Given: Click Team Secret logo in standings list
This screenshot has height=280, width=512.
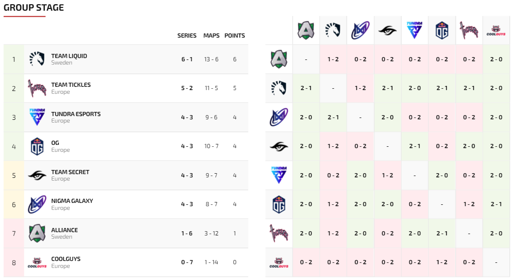Looking at the screenshot, I should [37, 175].
